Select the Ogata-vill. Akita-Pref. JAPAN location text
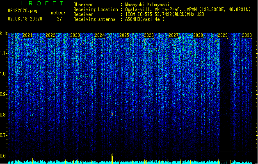258x164 pixels. (x=188, y=9)
